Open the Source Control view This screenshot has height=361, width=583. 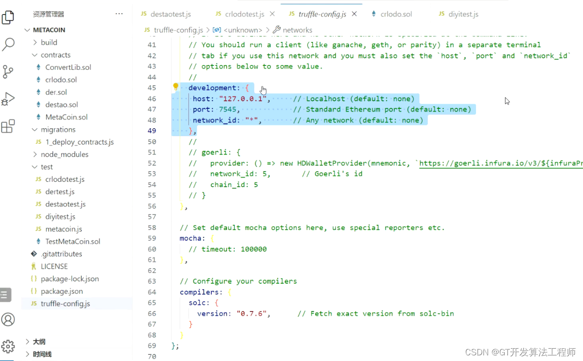pos(8,72)
